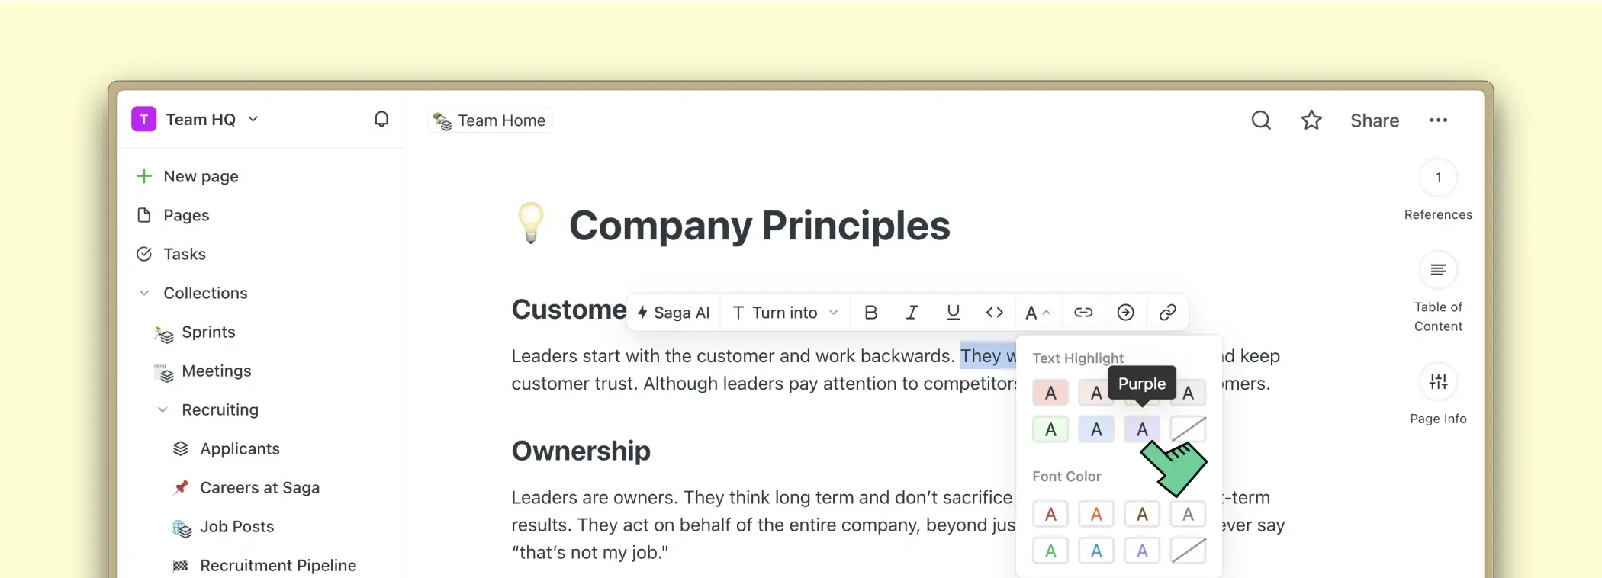The height and width of the screenshot is (578, 1602).
Task: Underline the selected text
Action: coord(953,313)
